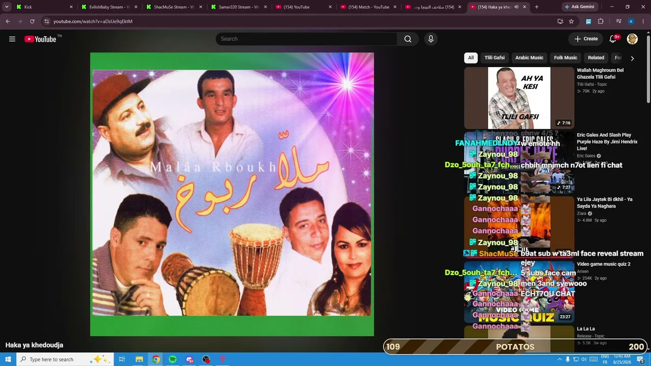Filter suggestions by Tlili Gafsi

coord(494,58)
